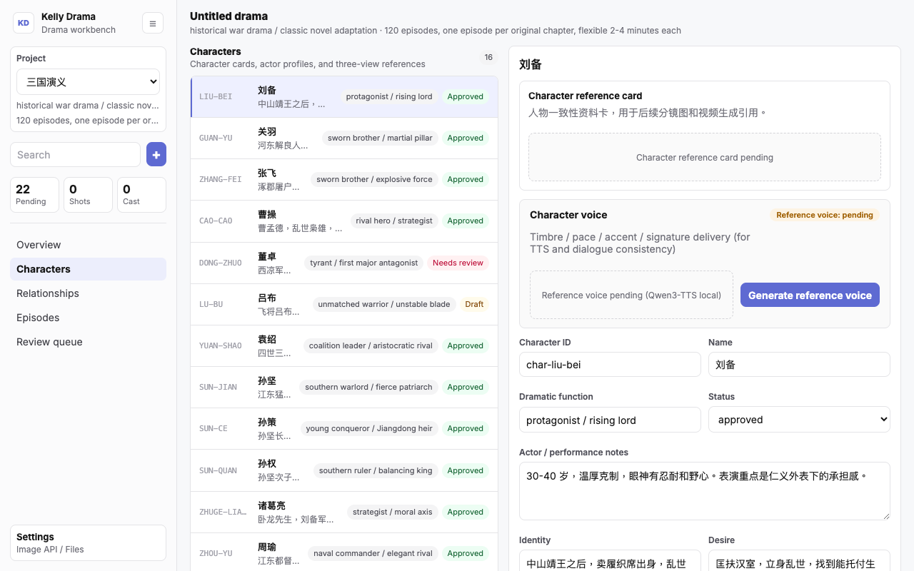This screenshot has width=914, height=571.
Task: Select the 曹操 CAO-CAO character row
Action: [344, 221]
